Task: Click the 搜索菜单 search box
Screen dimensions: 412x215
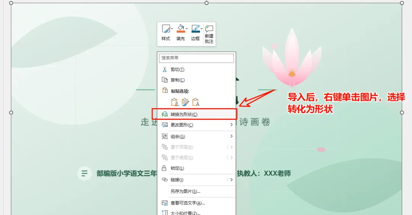Action: click(196, 58)
